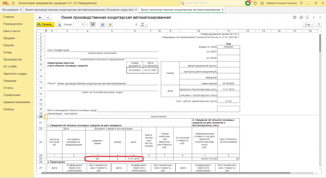Viewport: 326px width, 178px height.
Task: Open the help question mark button
Action: tap(319, 24)
